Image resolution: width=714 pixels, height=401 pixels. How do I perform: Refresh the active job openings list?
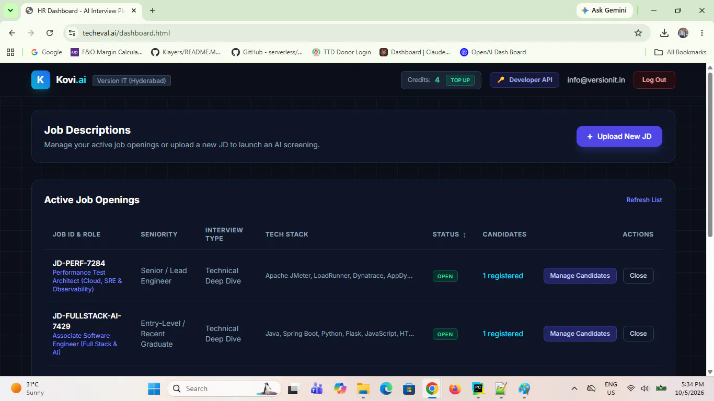644,200
